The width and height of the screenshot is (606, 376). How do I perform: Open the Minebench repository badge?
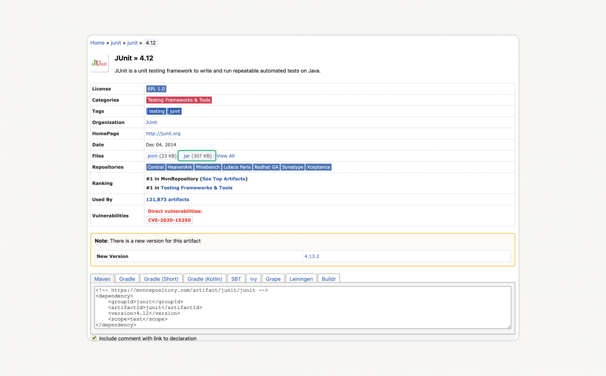208,167
